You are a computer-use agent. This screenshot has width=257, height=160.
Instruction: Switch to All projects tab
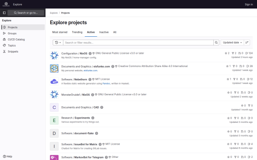115,32
